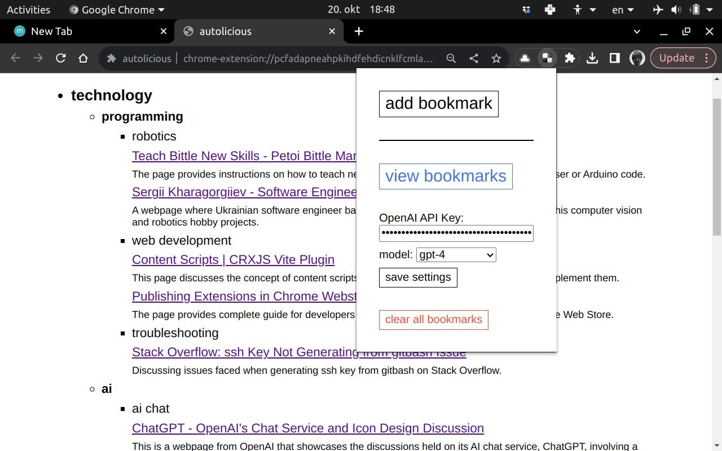Toggle the Chrome side panel icon

point(615,58)
